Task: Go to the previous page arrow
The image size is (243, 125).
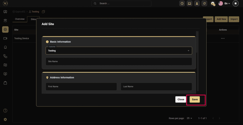Action: coord(213,118)
